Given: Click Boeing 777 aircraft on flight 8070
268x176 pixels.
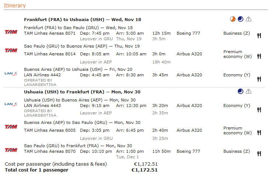Looking at the screenshot, I should point(188,151).
